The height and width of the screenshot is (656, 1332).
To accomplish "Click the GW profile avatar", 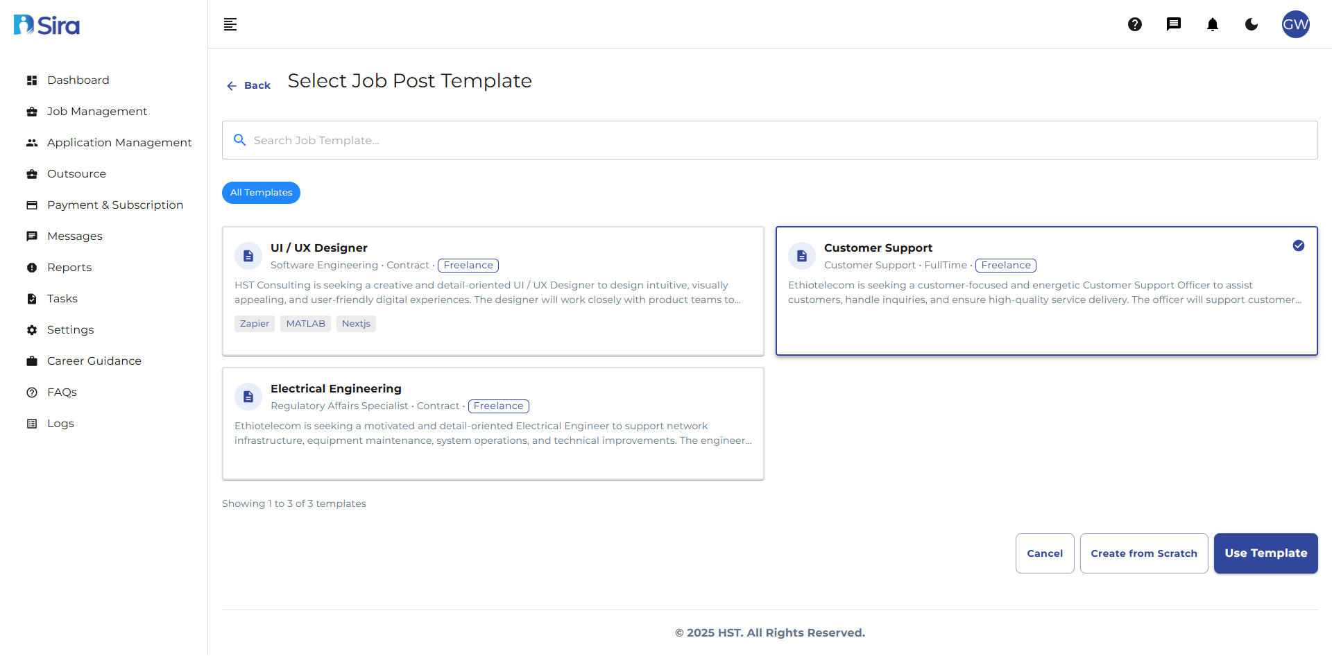I will pyautogui.click(x=1295, y=24).
